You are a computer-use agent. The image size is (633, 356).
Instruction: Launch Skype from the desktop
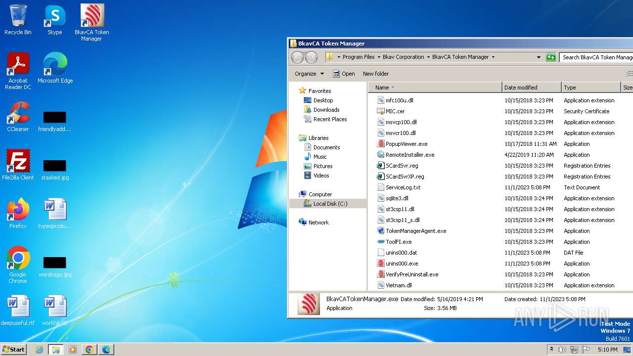click(54, 20)
